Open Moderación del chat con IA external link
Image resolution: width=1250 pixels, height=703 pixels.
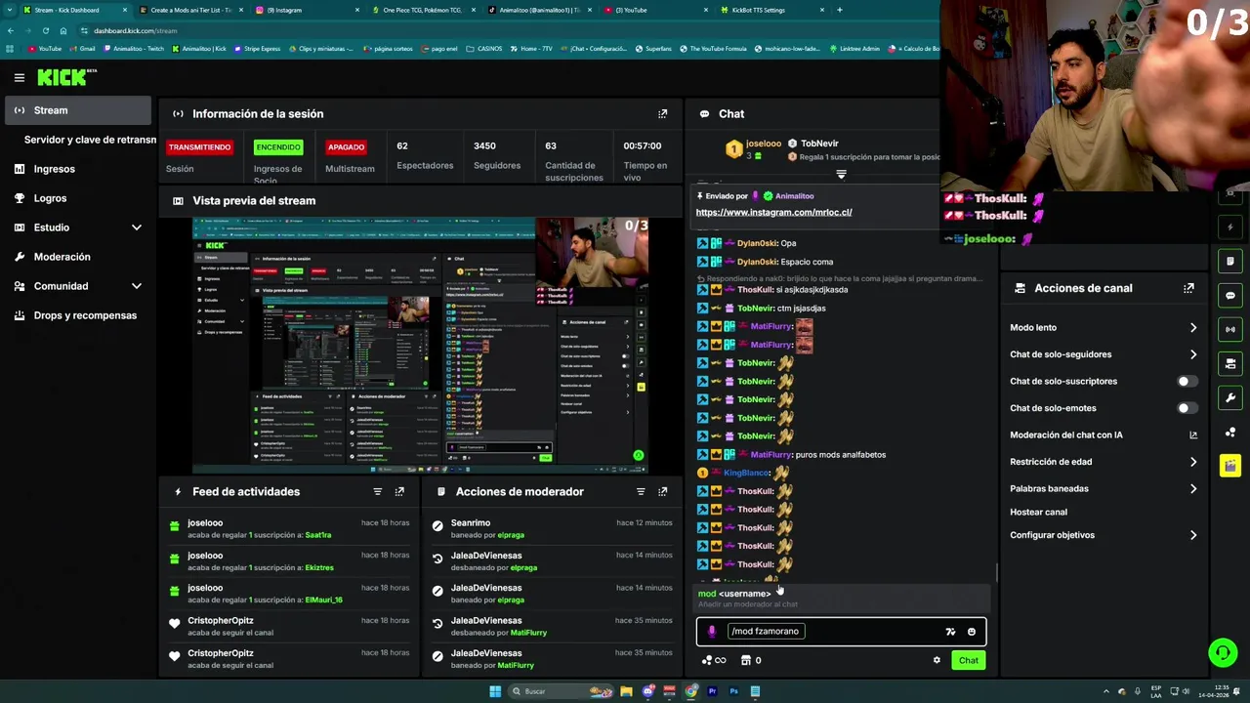(1193, 435)
